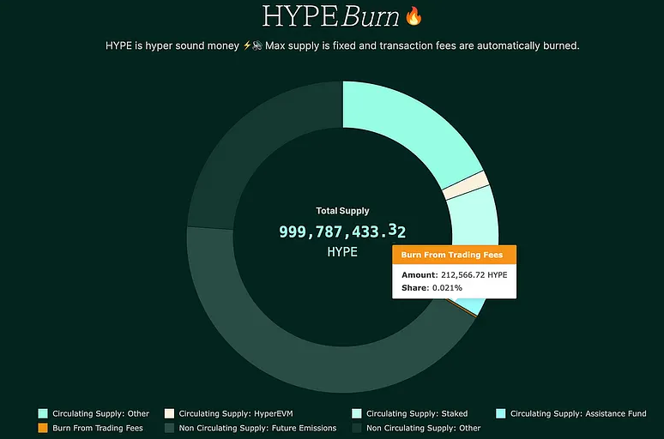
Task: Toggle the Circulating Supply: Other legend label
Action: [100, 413]
